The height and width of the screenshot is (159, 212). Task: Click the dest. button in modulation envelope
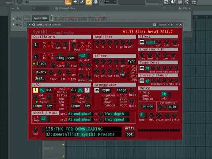coord(39,79)
